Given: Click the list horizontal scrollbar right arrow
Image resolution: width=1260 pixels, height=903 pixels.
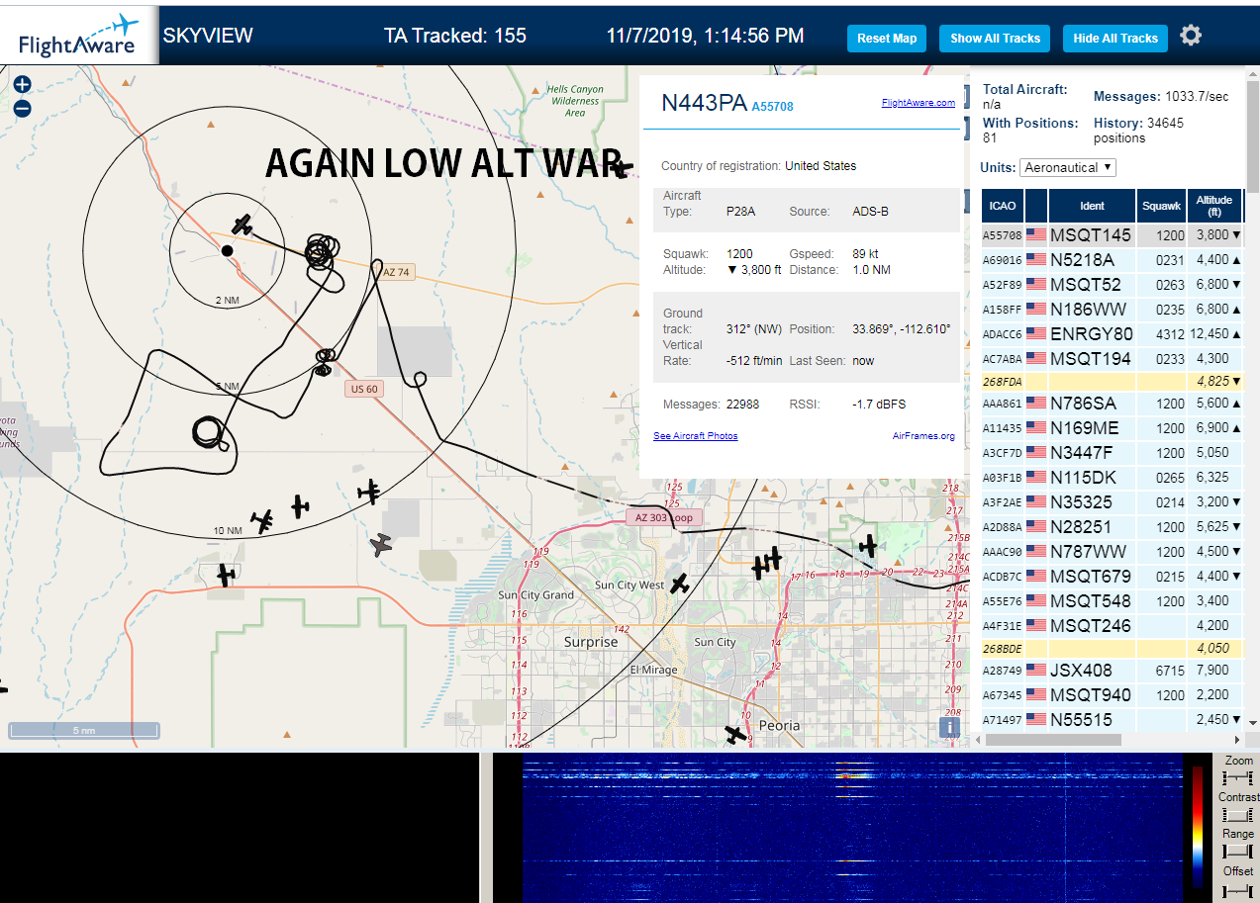Looking at the screenshot, I should point(1235,740).
